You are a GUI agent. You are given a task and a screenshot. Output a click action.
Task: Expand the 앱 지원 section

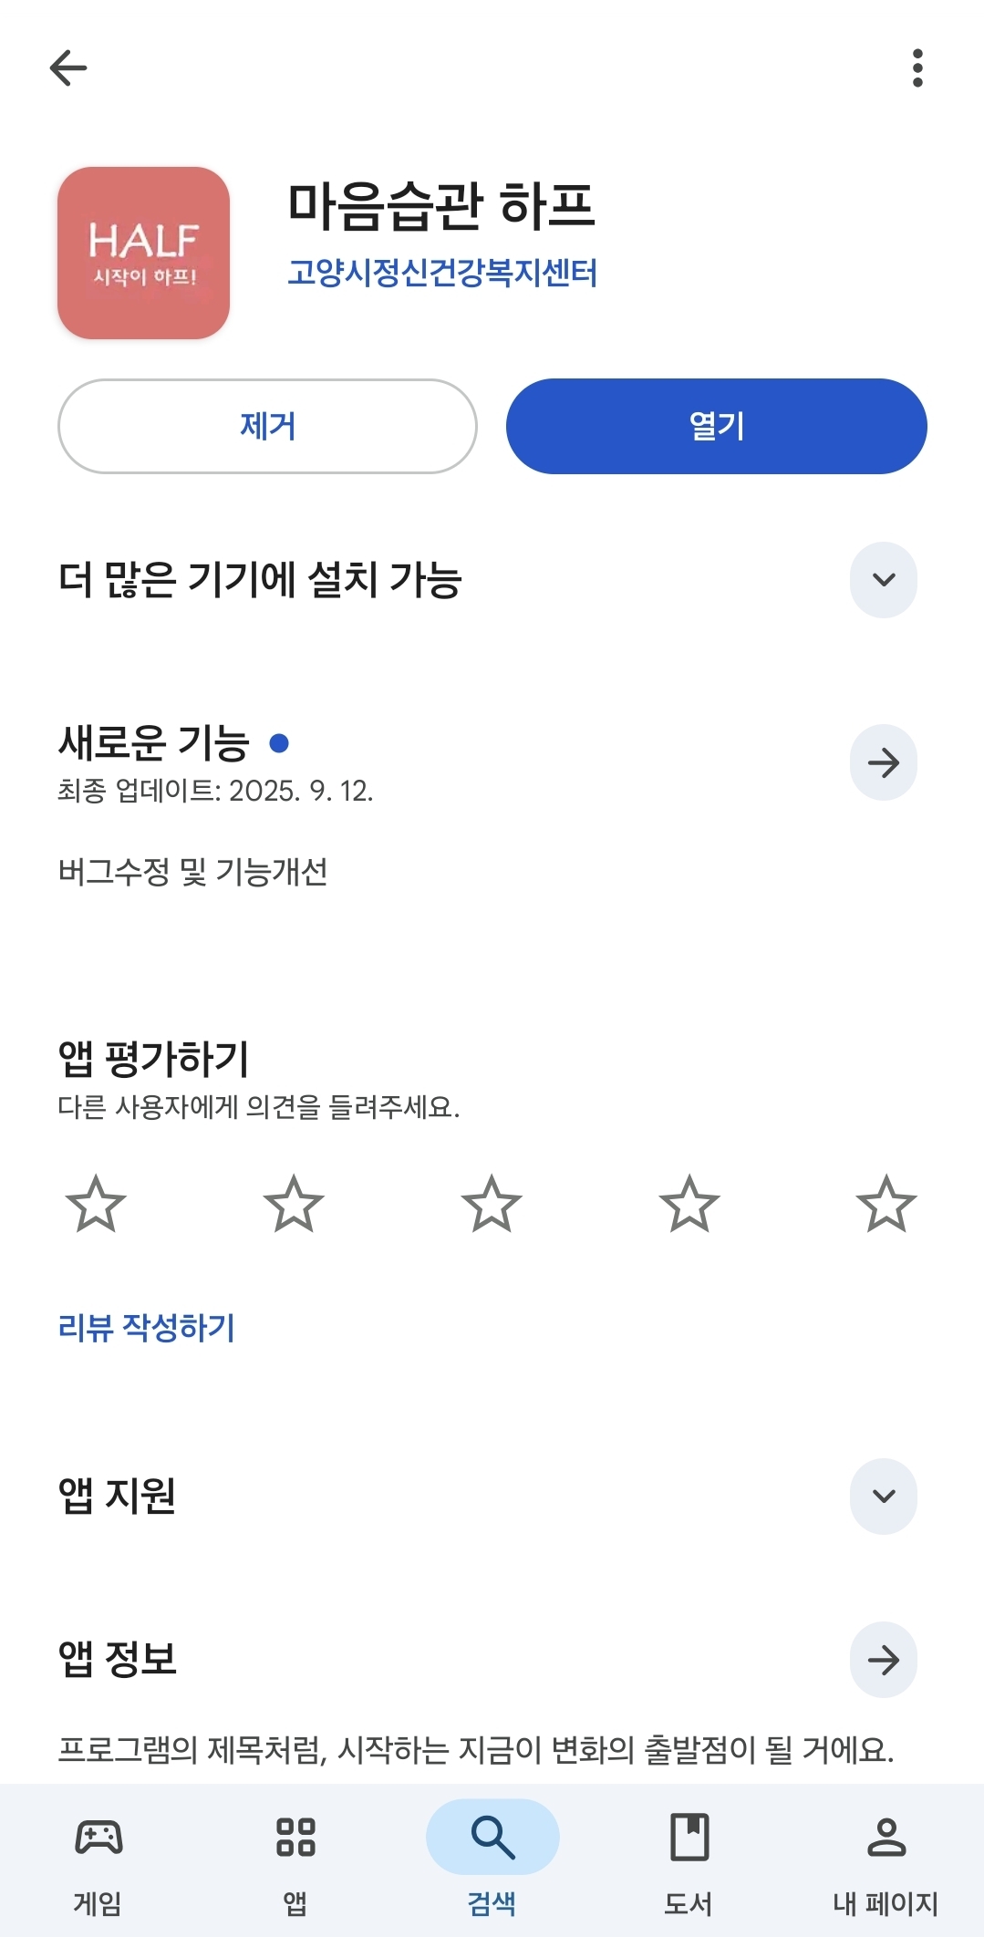click(x=883, y=1497)
